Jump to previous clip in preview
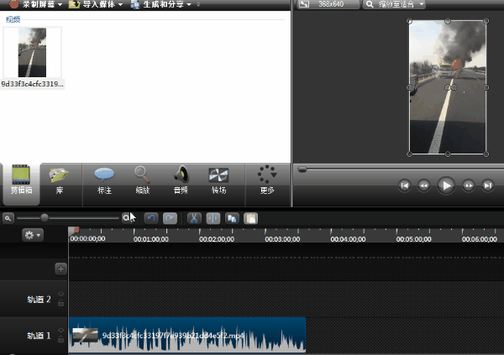The image size is (504, 355). pyautogui.click(x=404, y=185)
